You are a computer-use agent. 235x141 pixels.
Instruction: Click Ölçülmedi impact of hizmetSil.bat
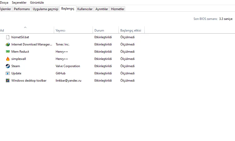point(127,37)
